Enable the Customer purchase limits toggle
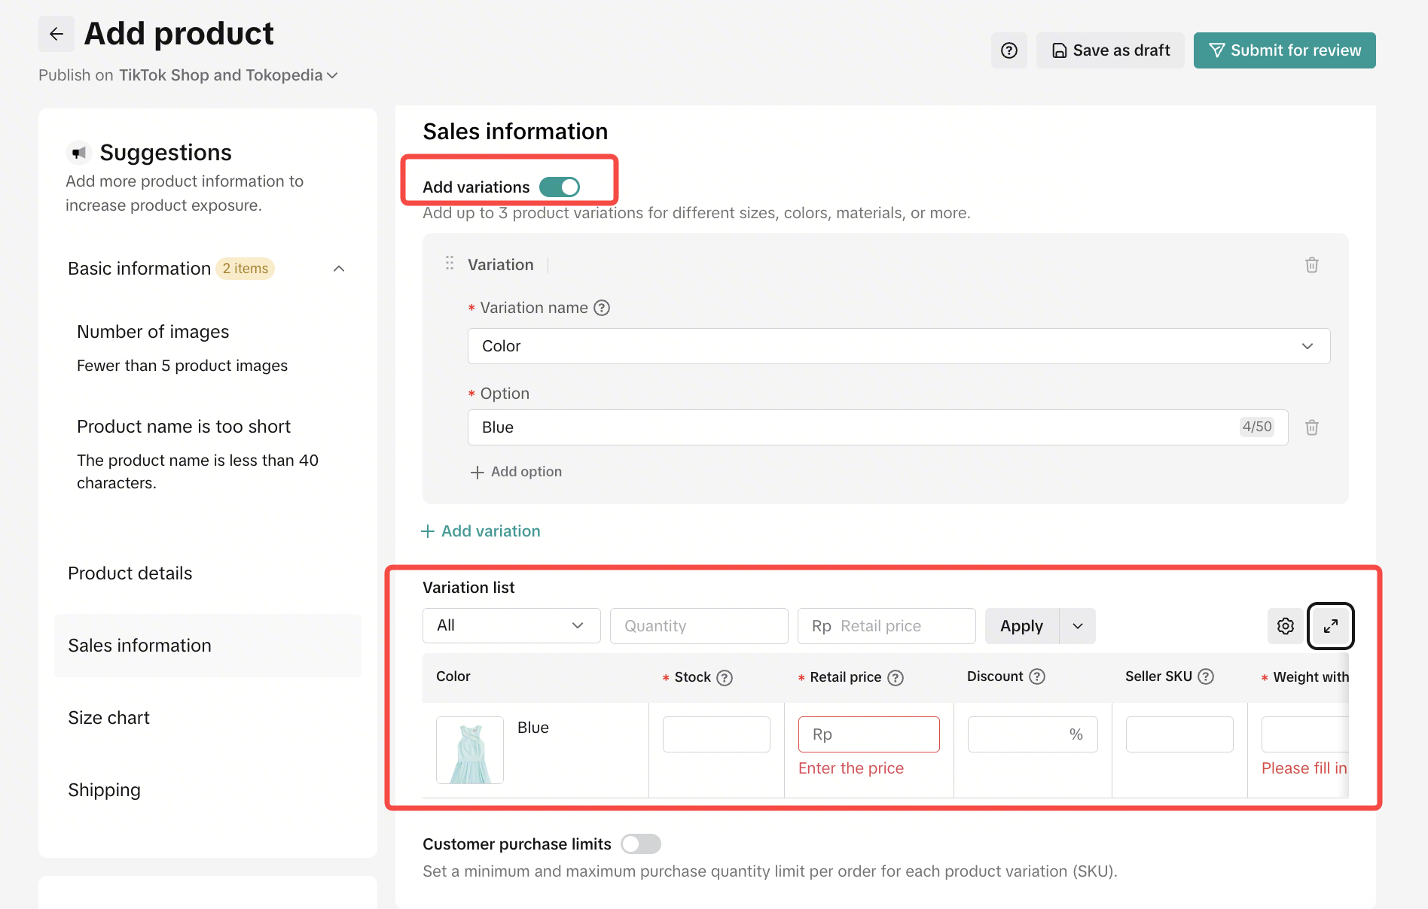Viewport: 1428px width, 909px height. point(640,844)
